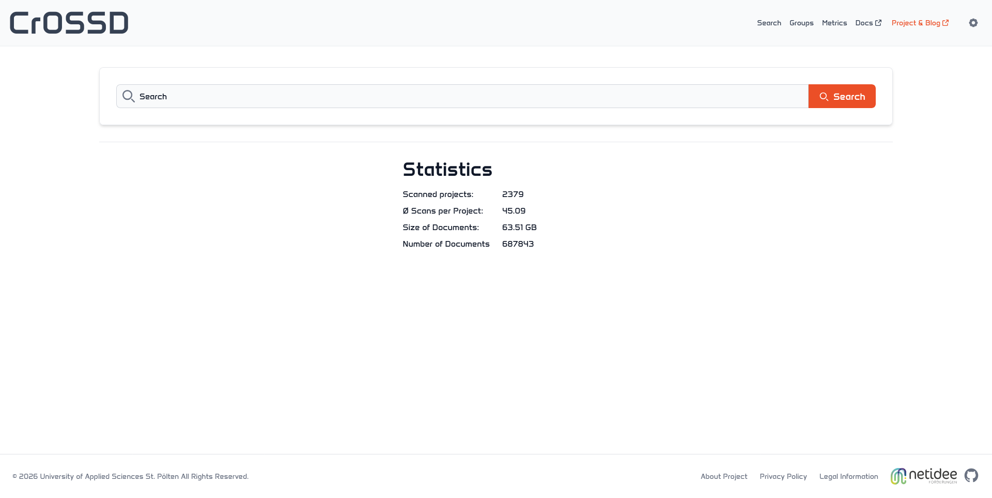Viewport: 992px width, 498px height.
Task: Open the About Project footer link
Action: (723, 476)
